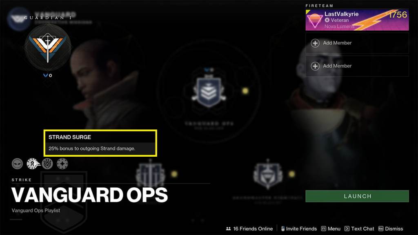Open Text Chat from the footer
Viewport: 418px width, 235px height.
point(359,228)
